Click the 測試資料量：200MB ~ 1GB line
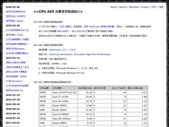This screenshot has width=169, height=127. click(x=53, y=64)
